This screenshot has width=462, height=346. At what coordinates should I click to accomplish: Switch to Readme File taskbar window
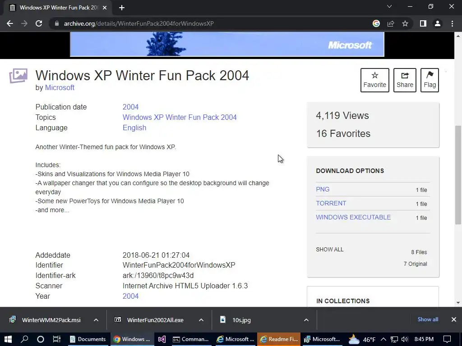point(279,339)
